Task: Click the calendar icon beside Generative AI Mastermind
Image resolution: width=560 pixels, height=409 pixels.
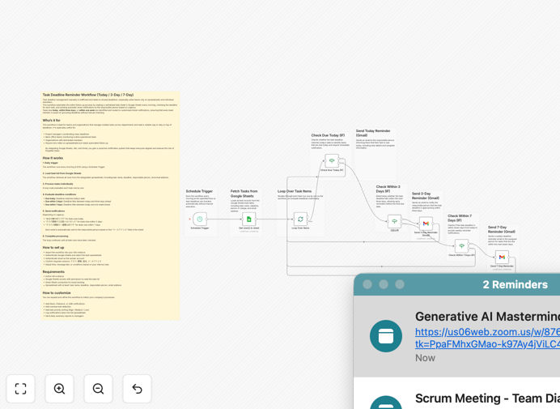Action: (x=386, y=336)
